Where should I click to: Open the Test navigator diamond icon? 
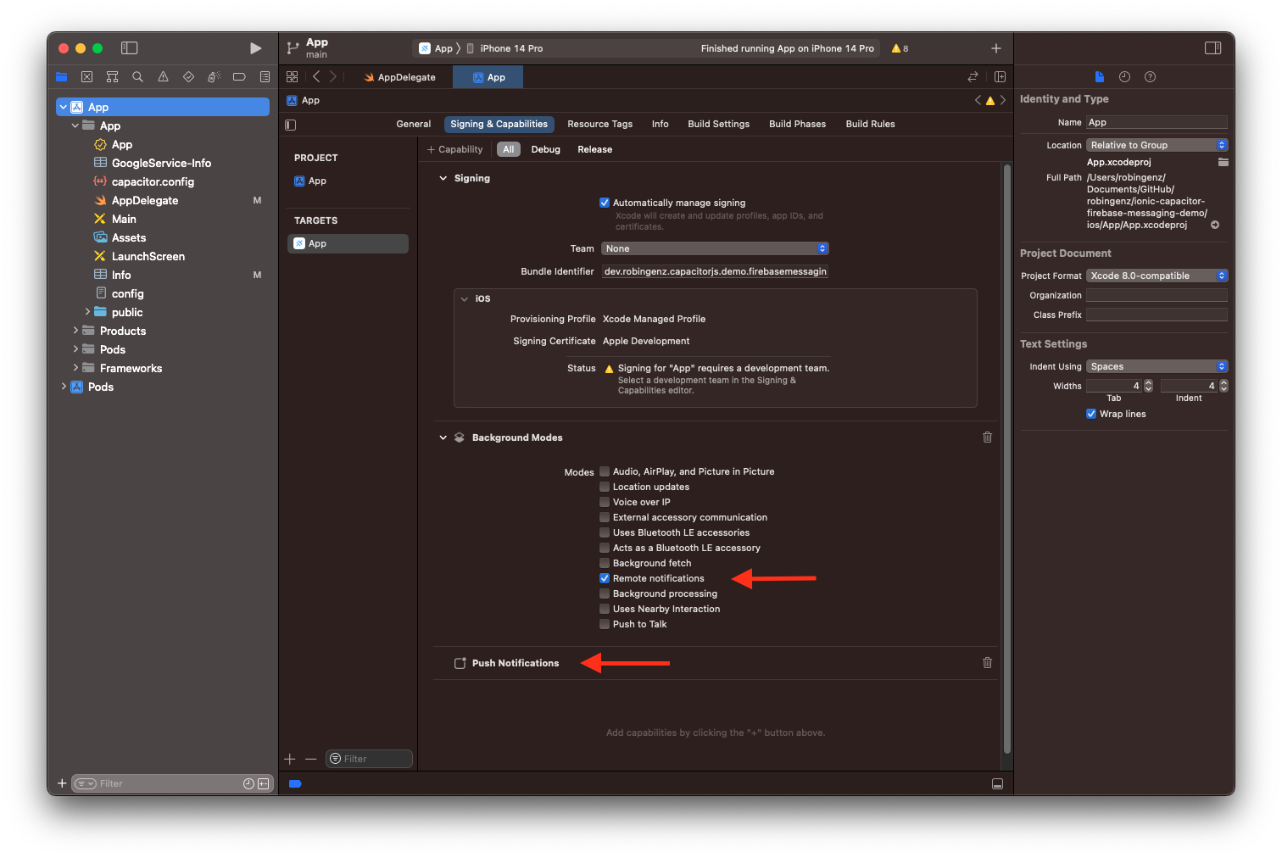[x=188, y=76]
